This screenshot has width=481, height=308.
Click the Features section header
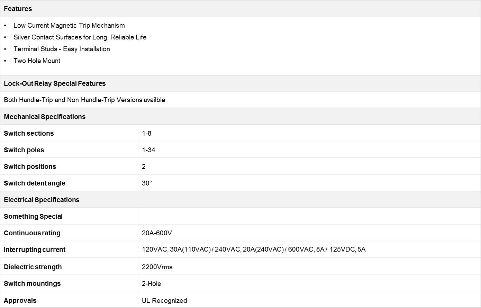pos(18,9)
